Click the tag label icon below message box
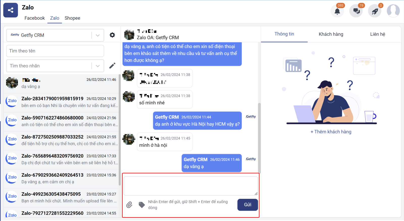 tap(142, 205)
